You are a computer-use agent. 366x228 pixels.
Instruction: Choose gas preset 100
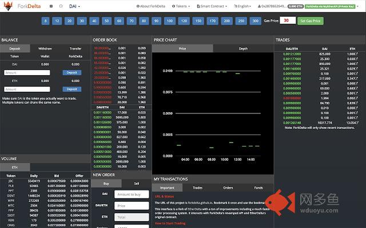coord(170,21)
